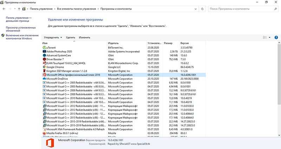Select Microsoft Office профессиональный плюс 2016 row

point(124,75)
